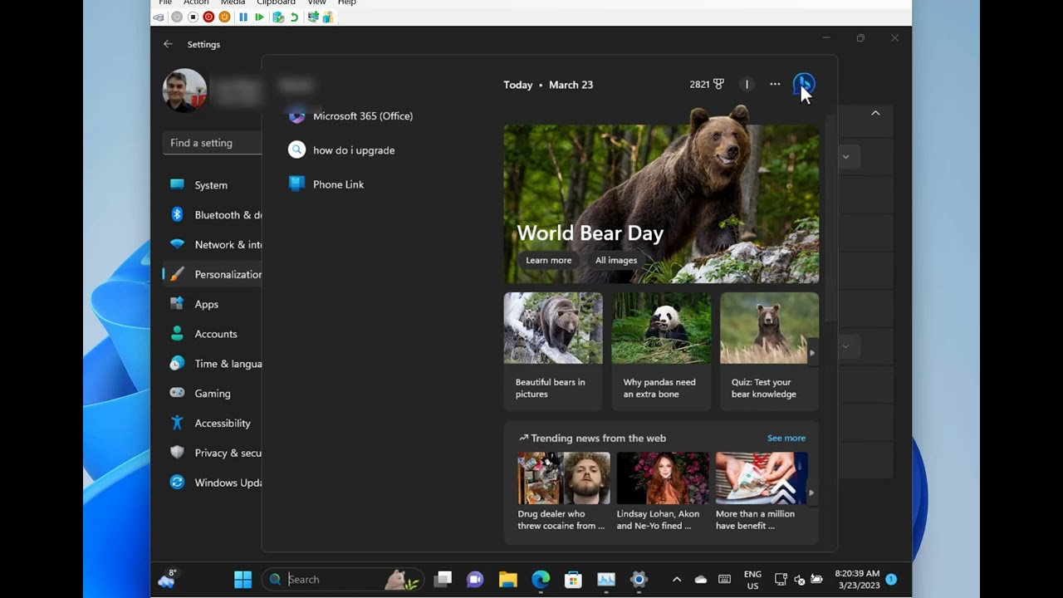Click Learn more on World Bear Day
1063x598 pixels.
coord(548,260)
